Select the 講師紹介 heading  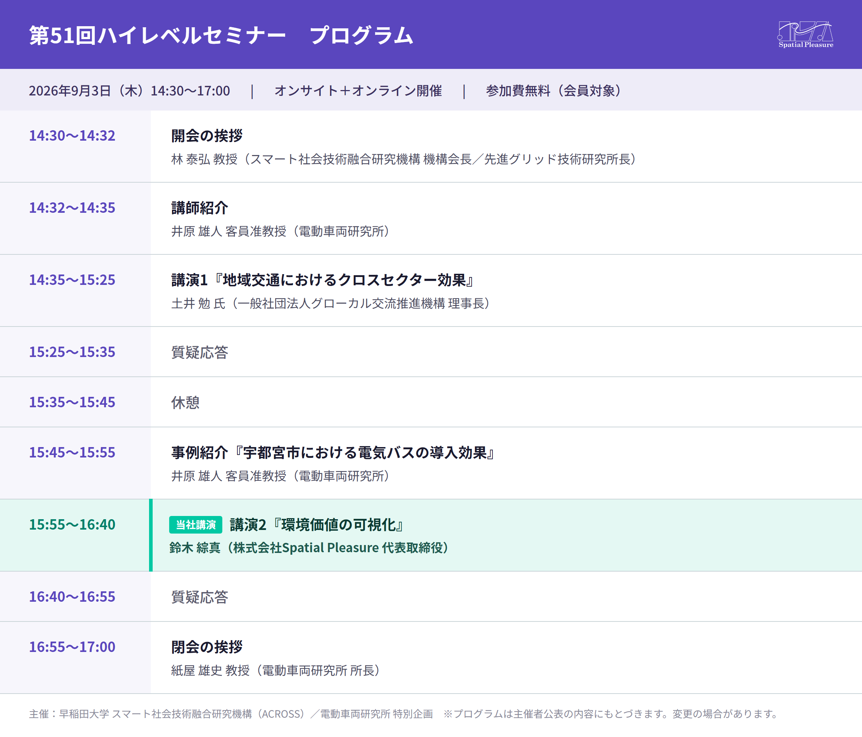click(x=200, y=208)
